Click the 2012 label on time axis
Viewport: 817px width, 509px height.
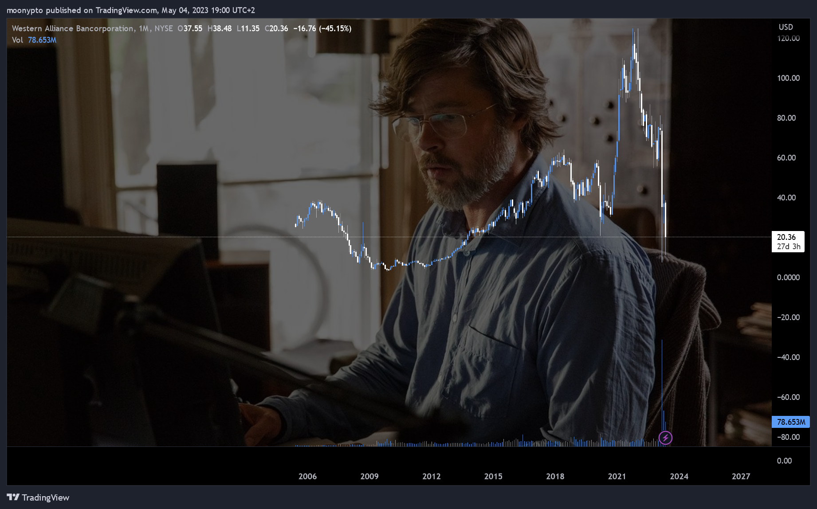pos(432,476)
